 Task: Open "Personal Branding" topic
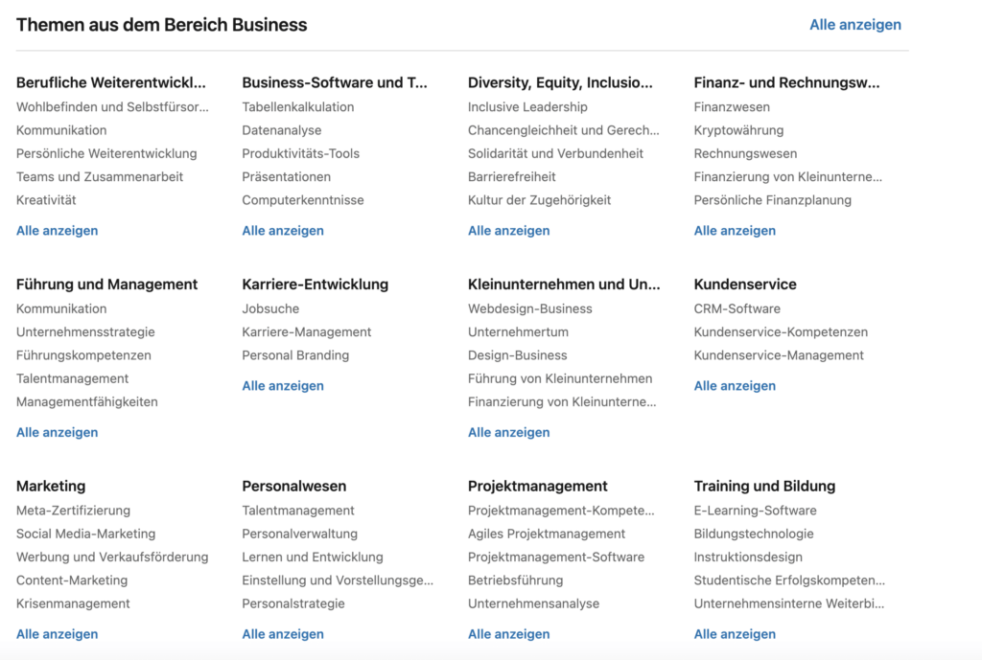[295, 355]
